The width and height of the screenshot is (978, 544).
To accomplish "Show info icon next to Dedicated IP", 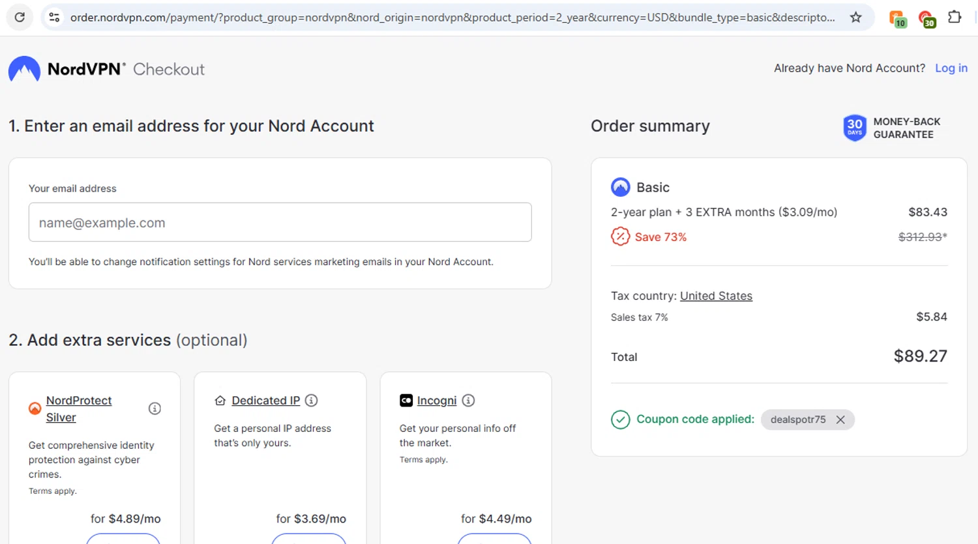I will click(x=312, y=401).
